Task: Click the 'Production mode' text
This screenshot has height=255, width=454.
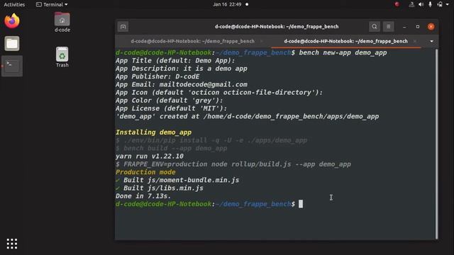Action: click(x=145, y=172)
